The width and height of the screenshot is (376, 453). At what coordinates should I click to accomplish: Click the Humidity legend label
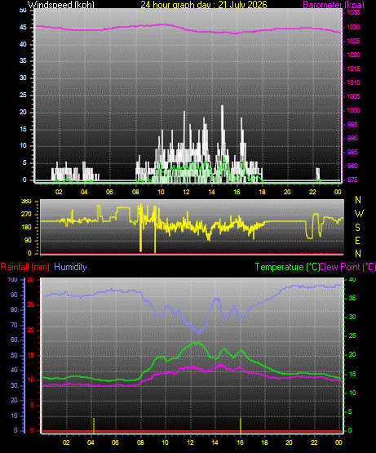tap(70, 267)
